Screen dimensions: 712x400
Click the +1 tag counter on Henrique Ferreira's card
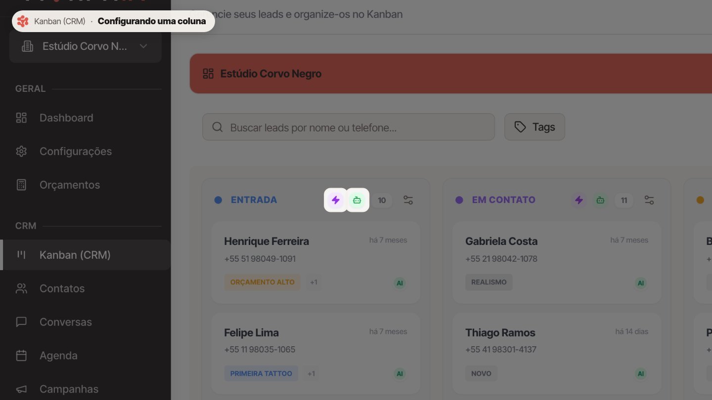[313, 282]
